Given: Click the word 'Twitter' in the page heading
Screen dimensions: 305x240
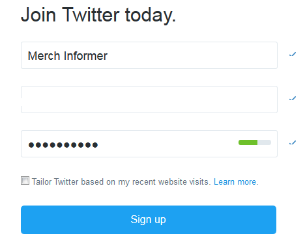Looking at the screenshot, I should tap(91, 15).
